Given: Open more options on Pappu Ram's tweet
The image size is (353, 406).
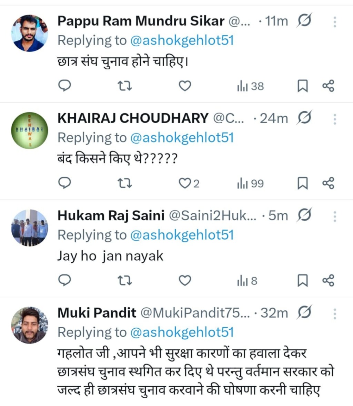Looking at the screenshot, I should 335,22.
